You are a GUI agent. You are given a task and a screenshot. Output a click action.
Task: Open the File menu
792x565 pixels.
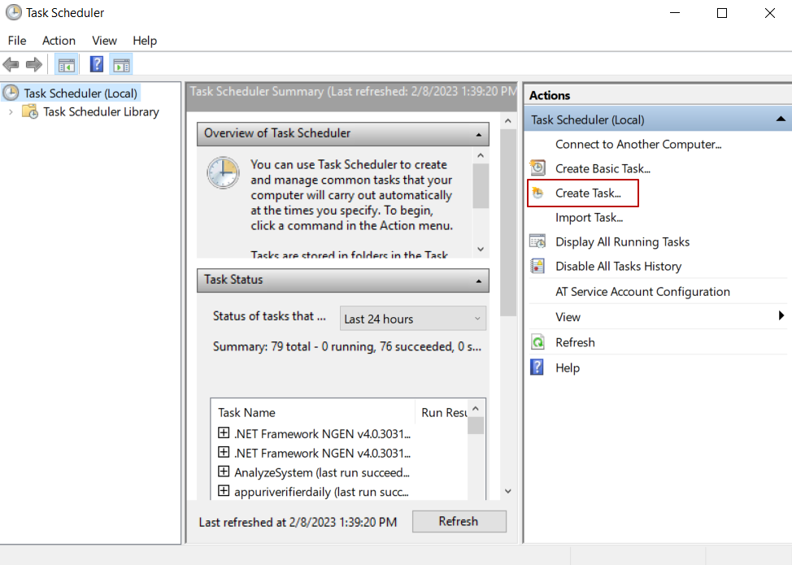17,41
